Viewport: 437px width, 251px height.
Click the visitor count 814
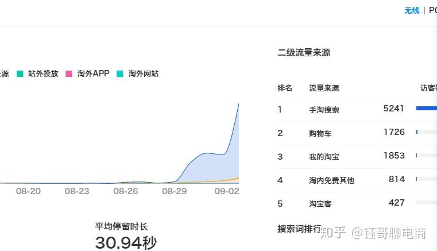(x=397, y=179)
